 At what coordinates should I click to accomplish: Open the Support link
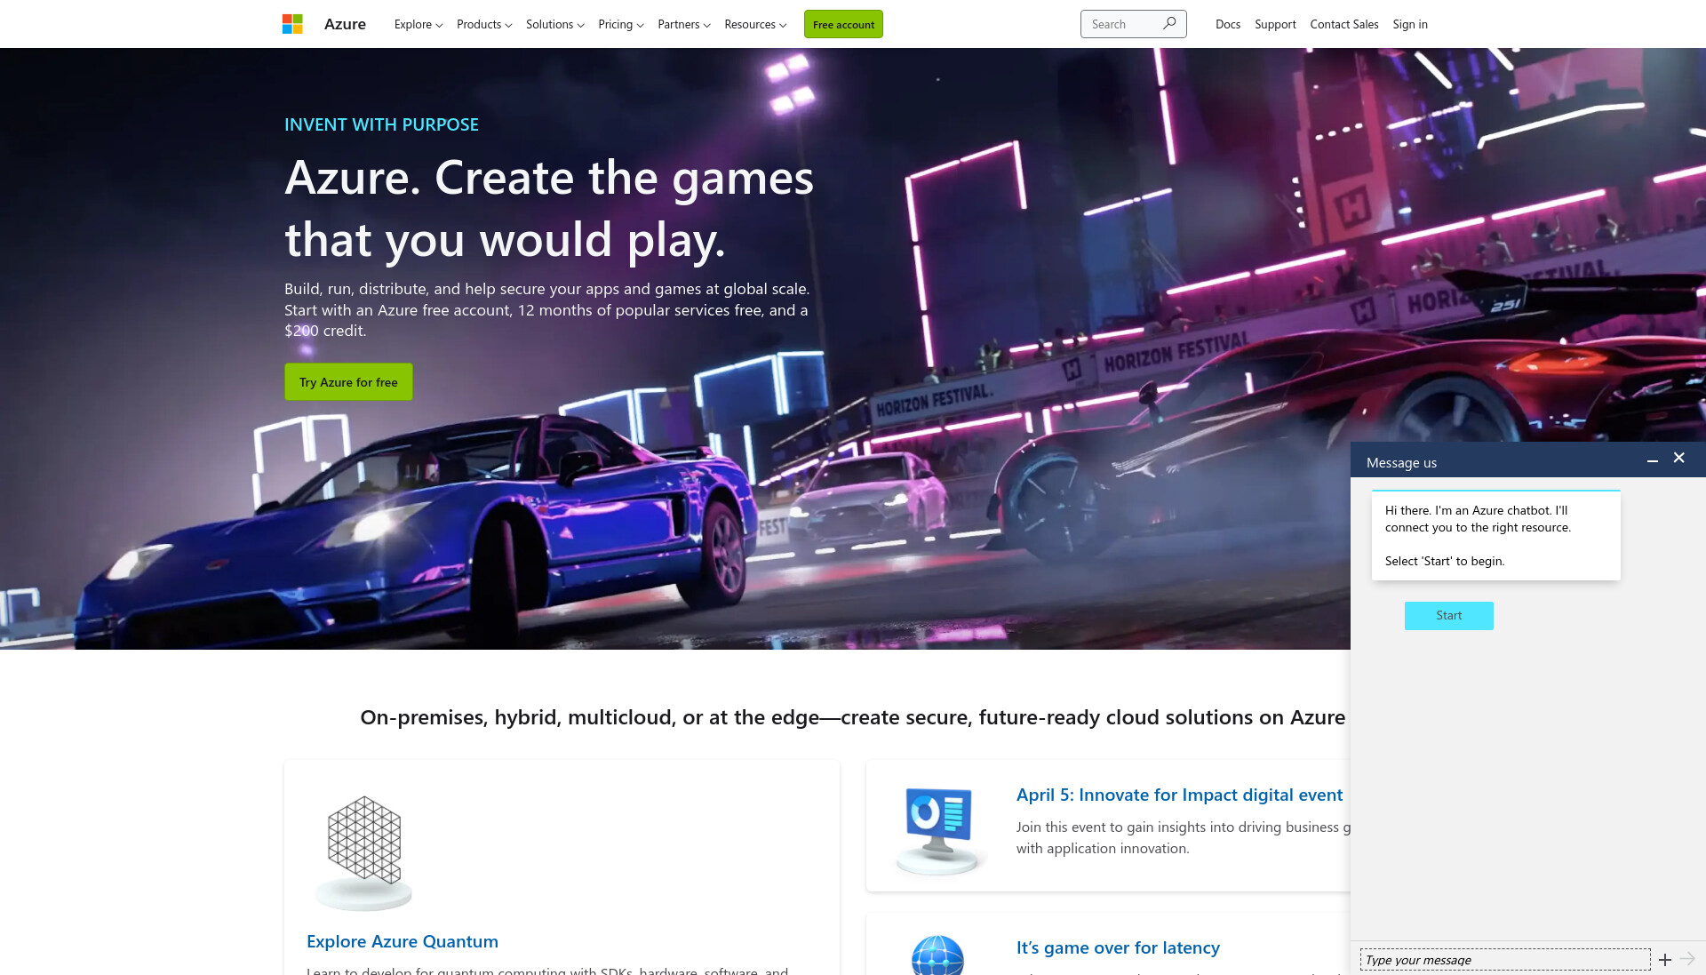point(1275,24)
